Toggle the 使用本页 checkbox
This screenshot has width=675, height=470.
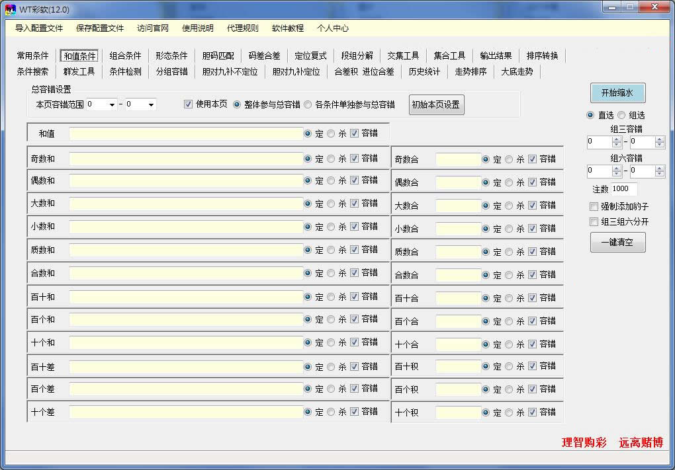[x=189, y=104]
